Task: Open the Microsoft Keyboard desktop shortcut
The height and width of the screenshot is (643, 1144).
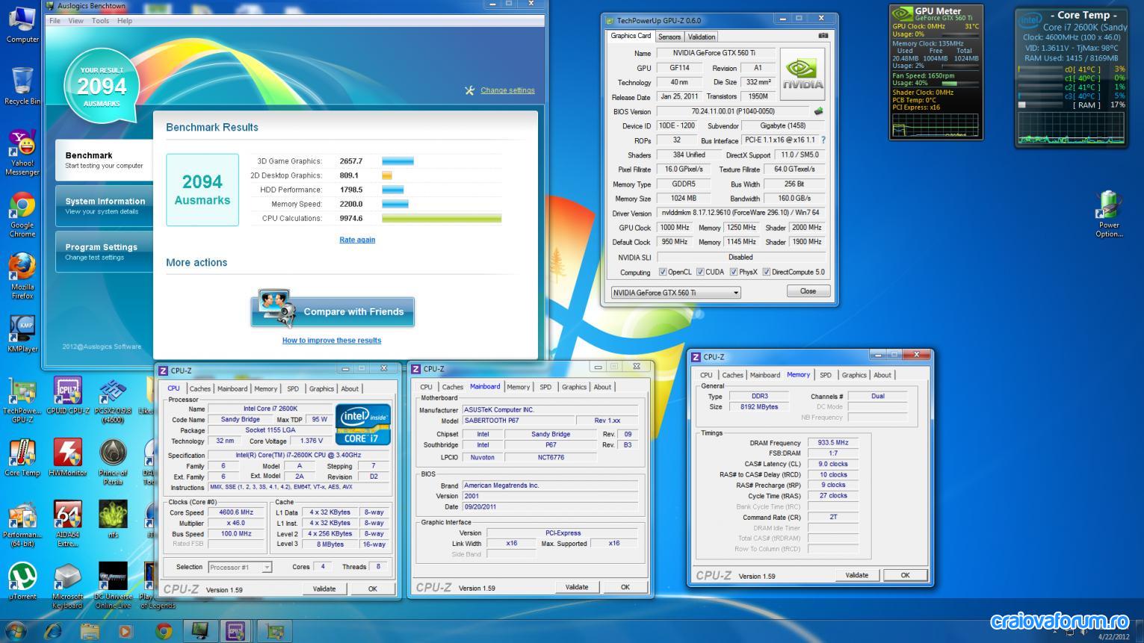Action: click(x=68, y=585)
